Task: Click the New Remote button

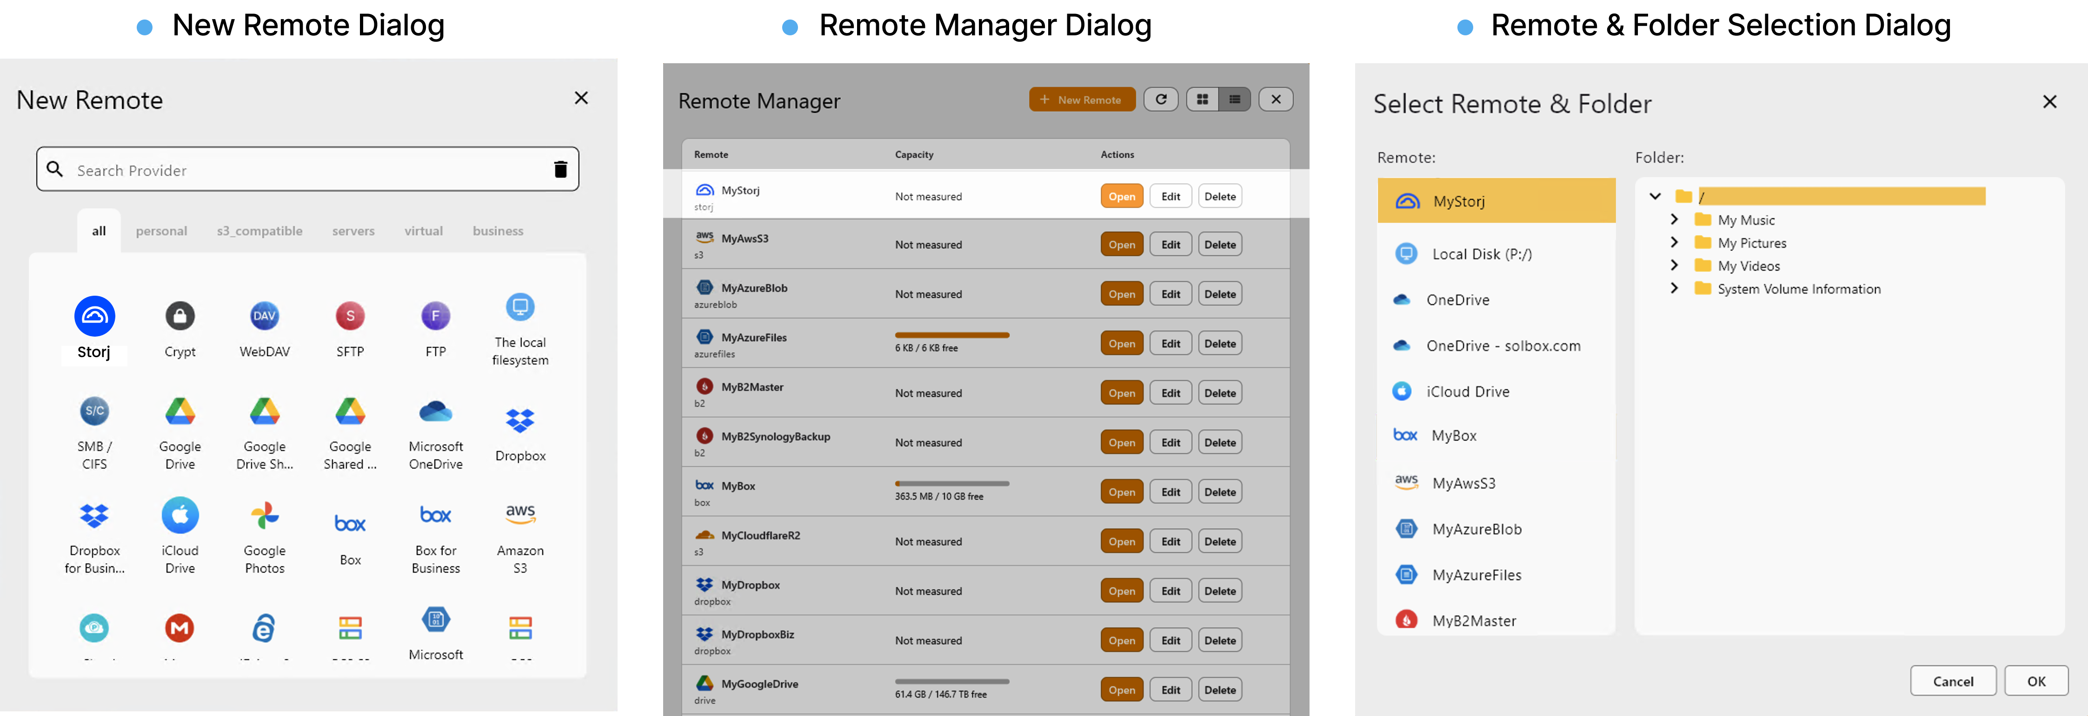Action: pyautogui.click(x=1082, y=99)
